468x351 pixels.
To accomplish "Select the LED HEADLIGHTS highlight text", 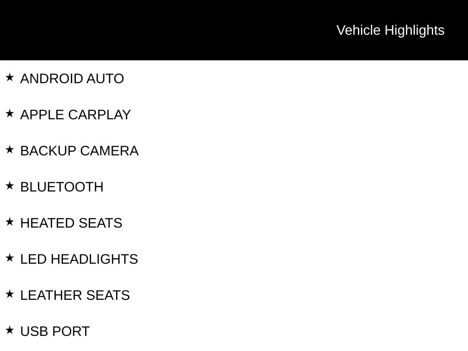I will [x=79, y=260].
